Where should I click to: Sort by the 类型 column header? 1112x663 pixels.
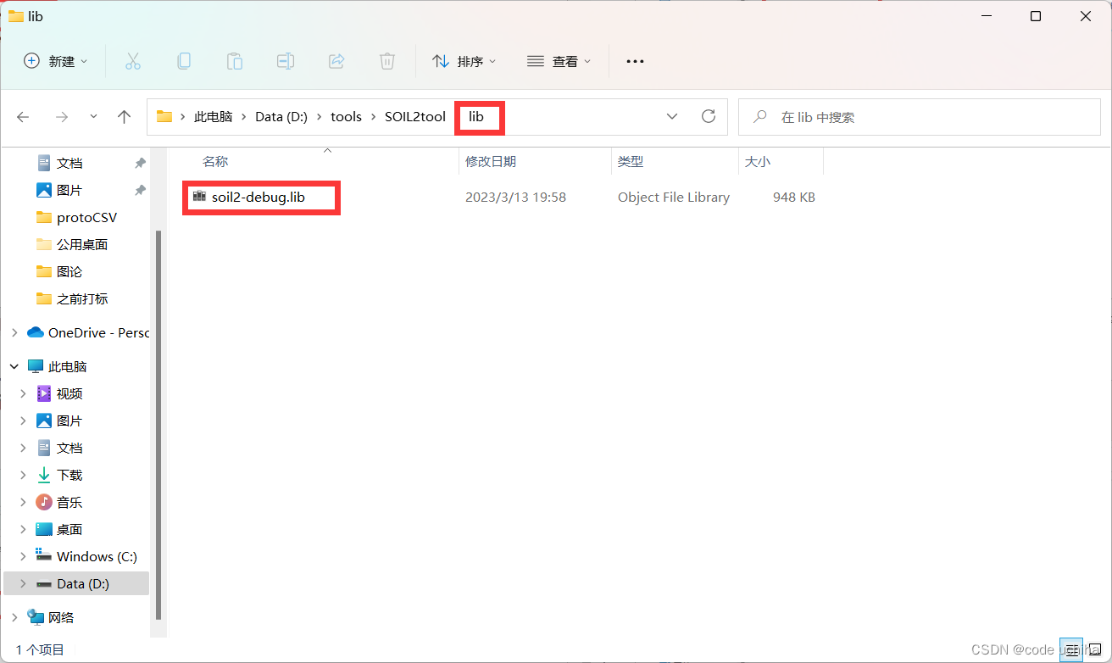631,161
